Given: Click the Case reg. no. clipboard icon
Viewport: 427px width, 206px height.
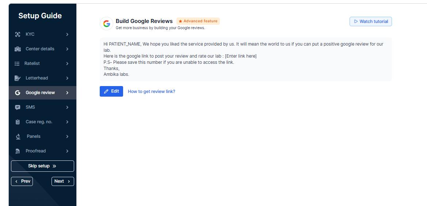Looking at the screenshot, I should pos(18,122).
